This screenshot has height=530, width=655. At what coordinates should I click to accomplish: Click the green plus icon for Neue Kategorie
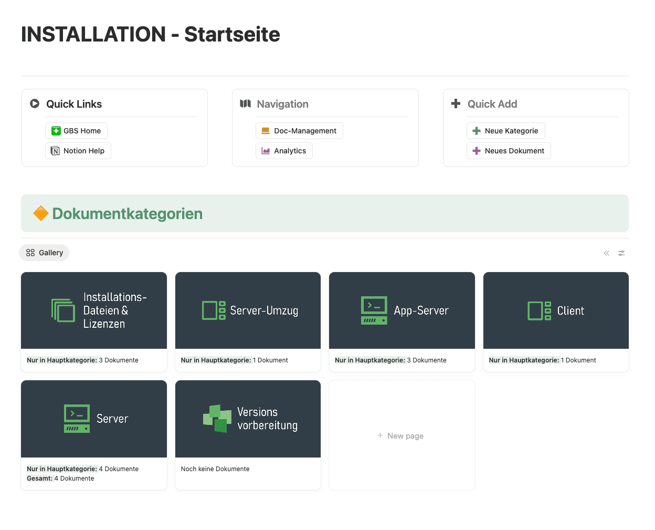(x=477, y=131)
